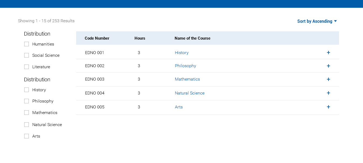Viewport: 363px width, 163px height.
Task: Expand the EDNO 005 Arts row plus icon
Action: (328, 107)
